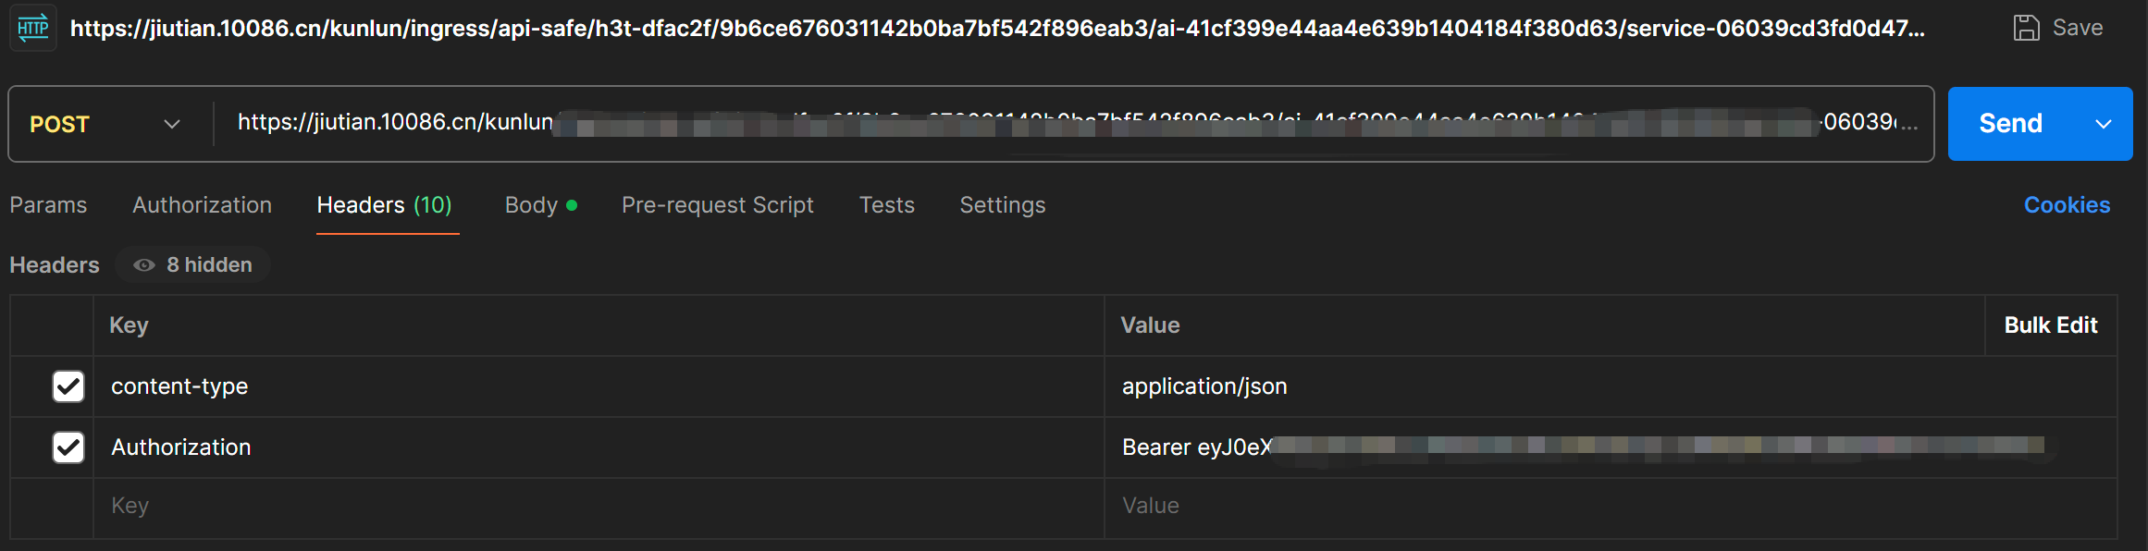Open the Params tab

(48, 204)
